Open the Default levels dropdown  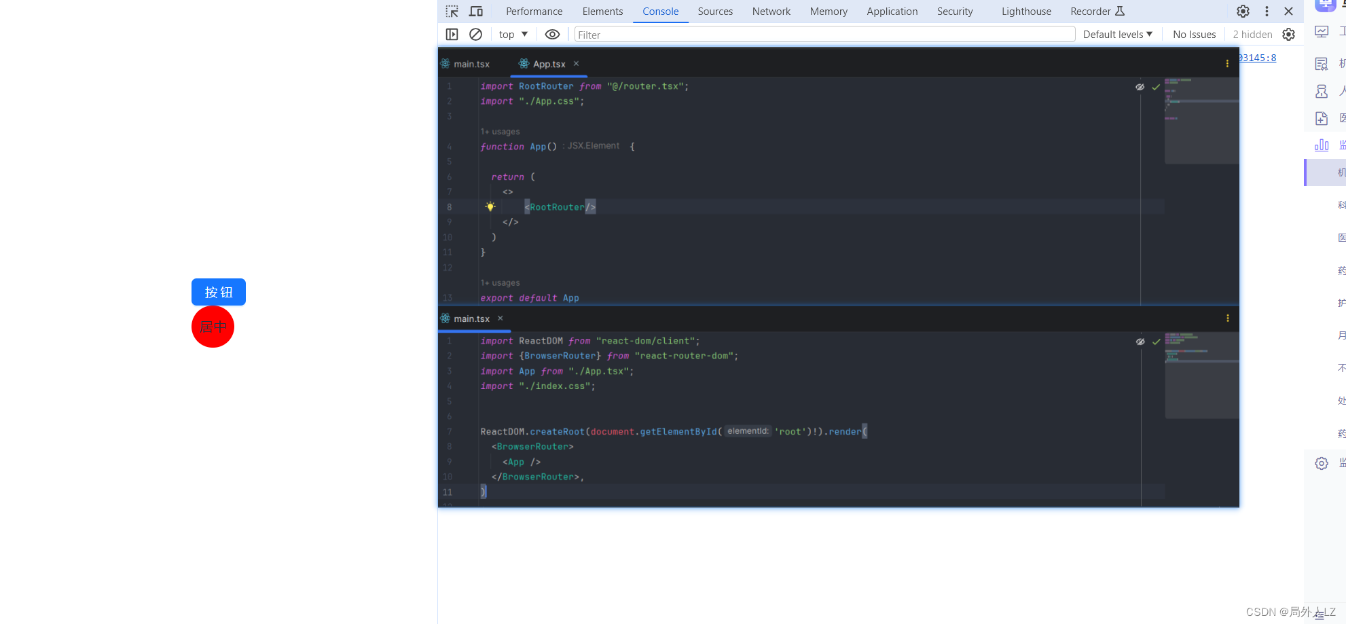tap(1117, 35)
